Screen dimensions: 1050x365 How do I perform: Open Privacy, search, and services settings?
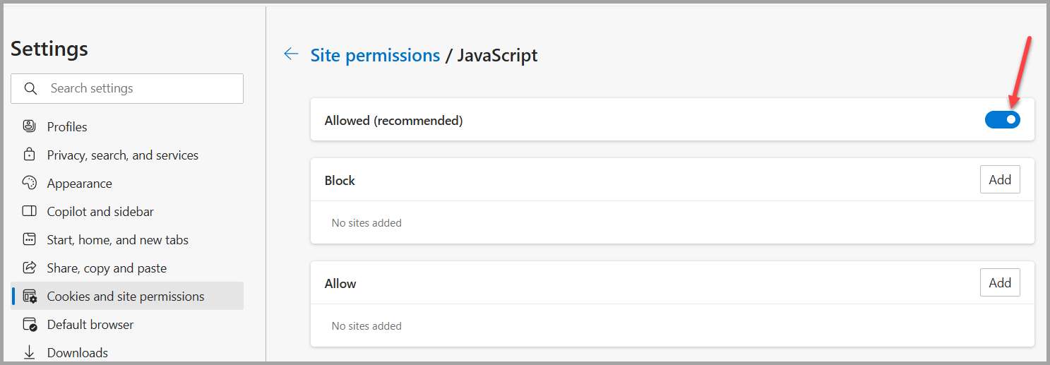pos(122,155)
